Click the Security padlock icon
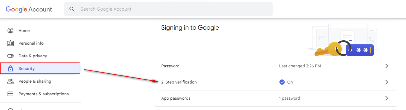This screenshot has width=406, height=110. 10,69
